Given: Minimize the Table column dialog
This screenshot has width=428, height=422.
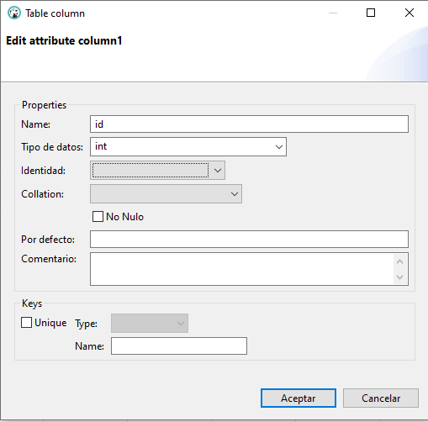Looking at the screenshot, I should (x=333, y=13).
